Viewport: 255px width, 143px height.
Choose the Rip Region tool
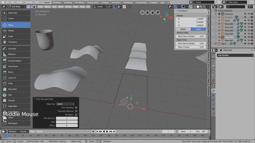point(16,124)
